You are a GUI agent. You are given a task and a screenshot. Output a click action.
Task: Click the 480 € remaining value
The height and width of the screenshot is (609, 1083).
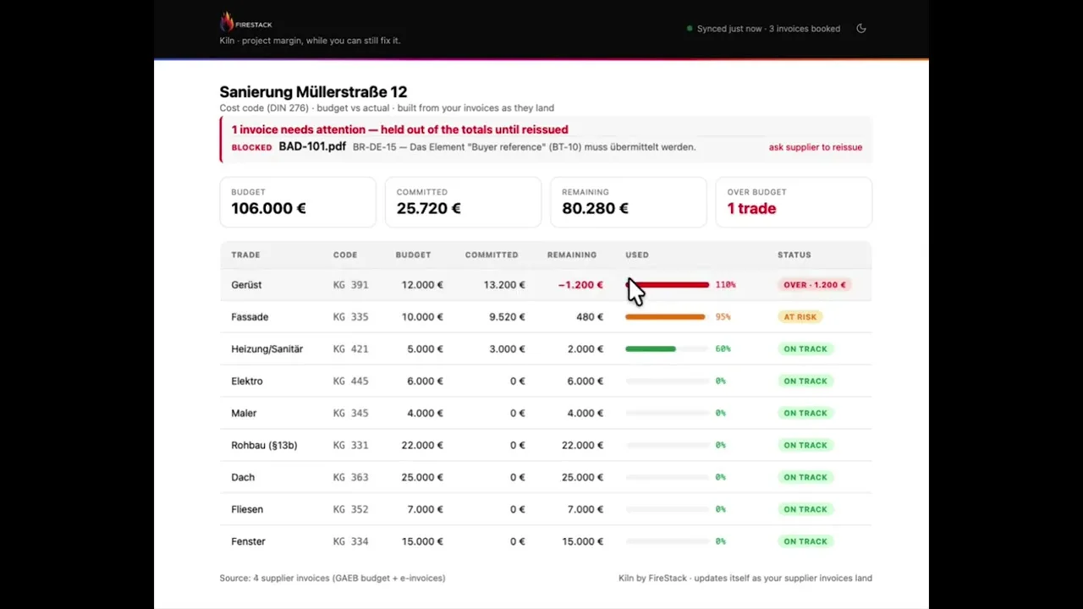click(x=590, y=317)
